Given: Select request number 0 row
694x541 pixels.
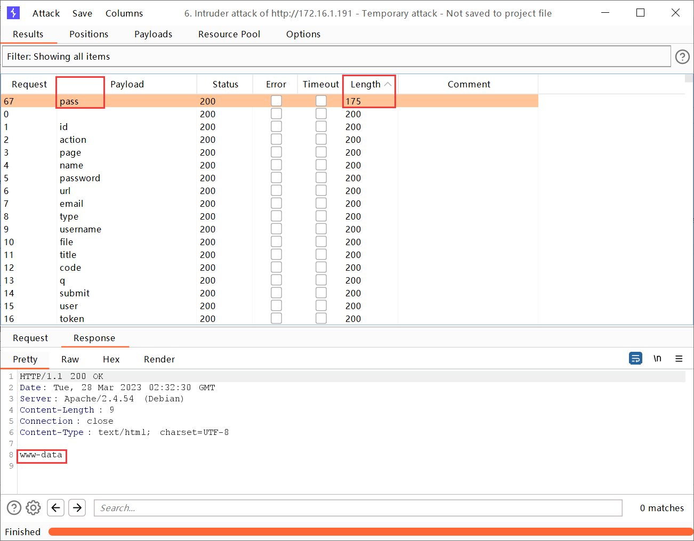Looking at the screenshot, I should [x=269, y=114].
